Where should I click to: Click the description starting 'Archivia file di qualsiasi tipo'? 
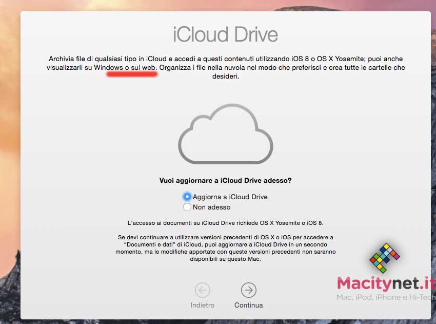point(226,67)
